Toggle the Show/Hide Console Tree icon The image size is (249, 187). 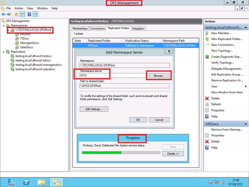point(22,15)
